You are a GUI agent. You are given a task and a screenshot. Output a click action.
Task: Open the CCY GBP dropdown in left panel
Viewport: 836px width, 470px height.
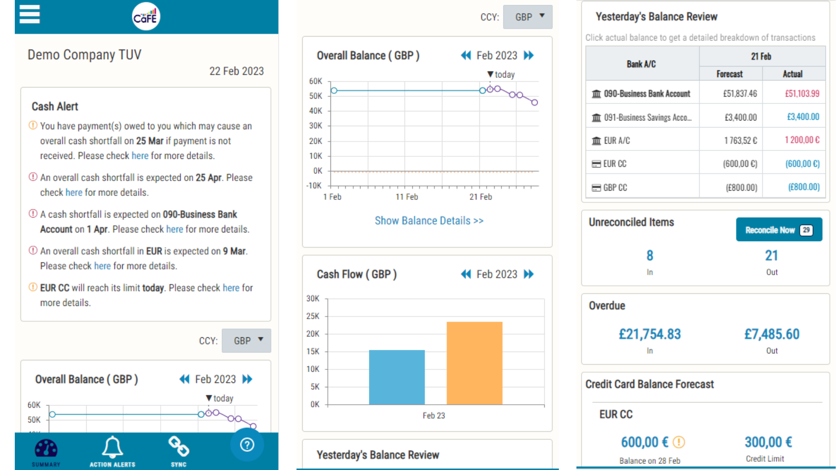point(246,341)
